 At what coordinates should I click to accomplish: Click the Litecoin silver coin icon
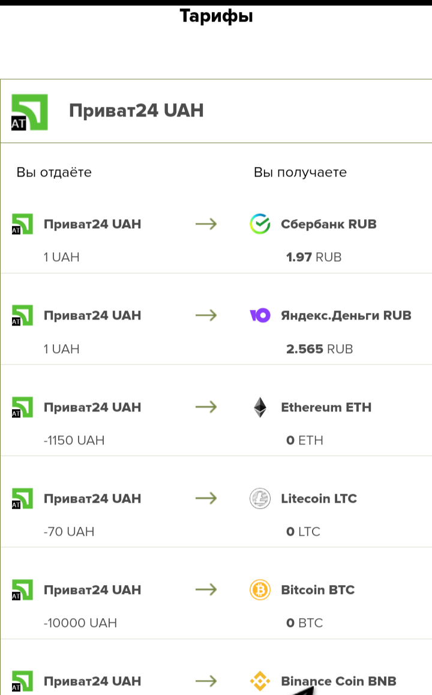tap(260, 499)
